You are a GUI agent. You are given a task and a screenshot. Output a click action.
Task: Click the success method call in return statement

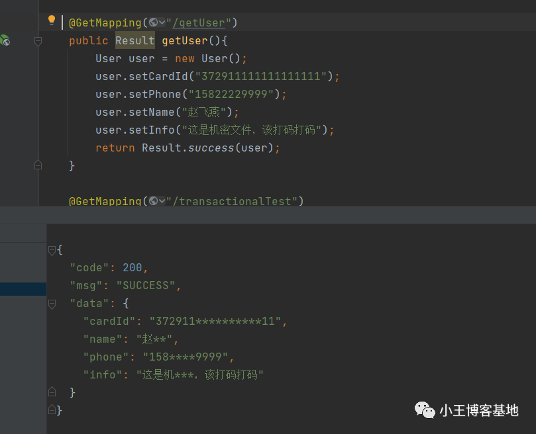click(211, 148)
